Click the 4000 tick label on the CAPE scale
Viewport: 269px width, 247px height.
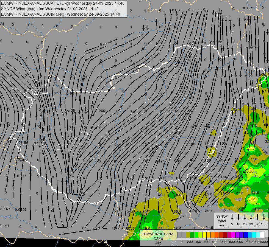click(256, 242)
